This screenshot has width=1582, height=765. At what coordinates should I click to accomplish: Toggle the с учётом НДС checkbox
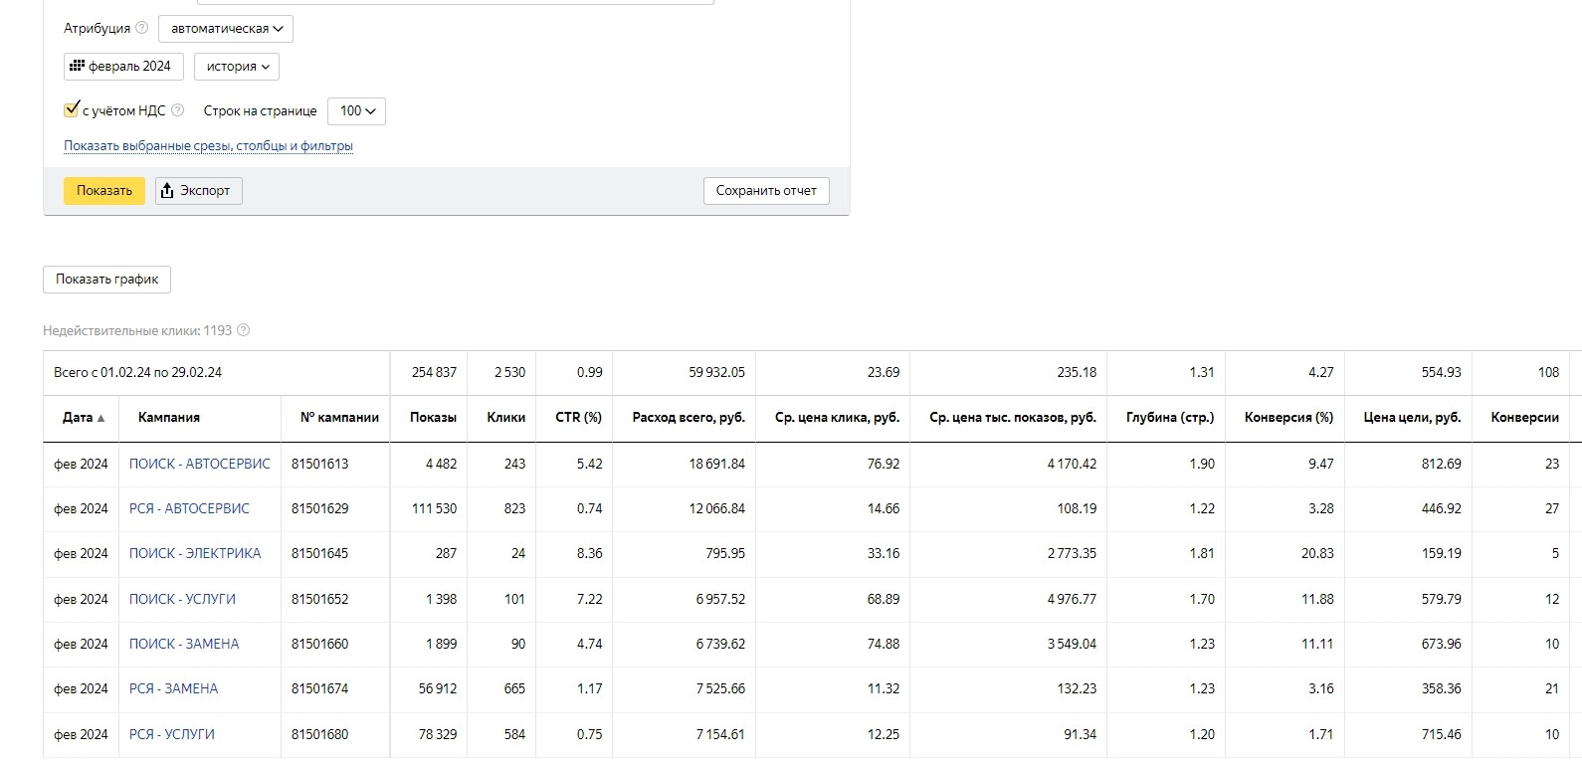tap(72, 109)
